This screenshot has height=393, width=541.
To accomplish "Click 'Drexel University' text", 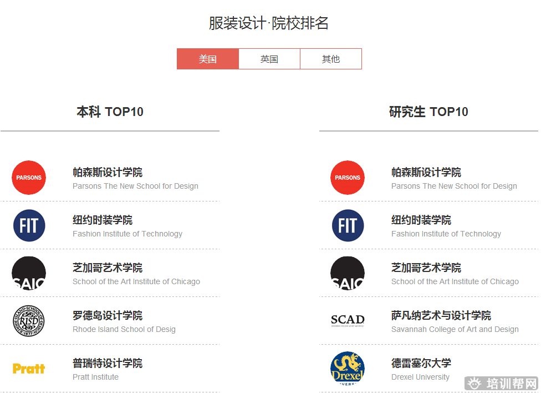I will click(420, 377).
